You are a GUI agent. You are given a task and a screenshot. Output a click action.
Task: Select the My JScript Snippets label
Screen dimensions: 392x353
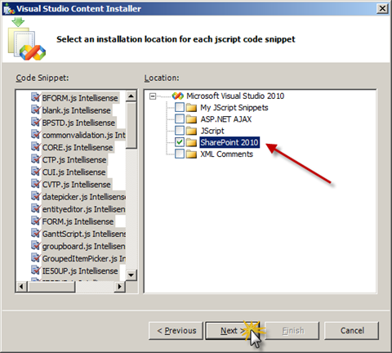234,108
